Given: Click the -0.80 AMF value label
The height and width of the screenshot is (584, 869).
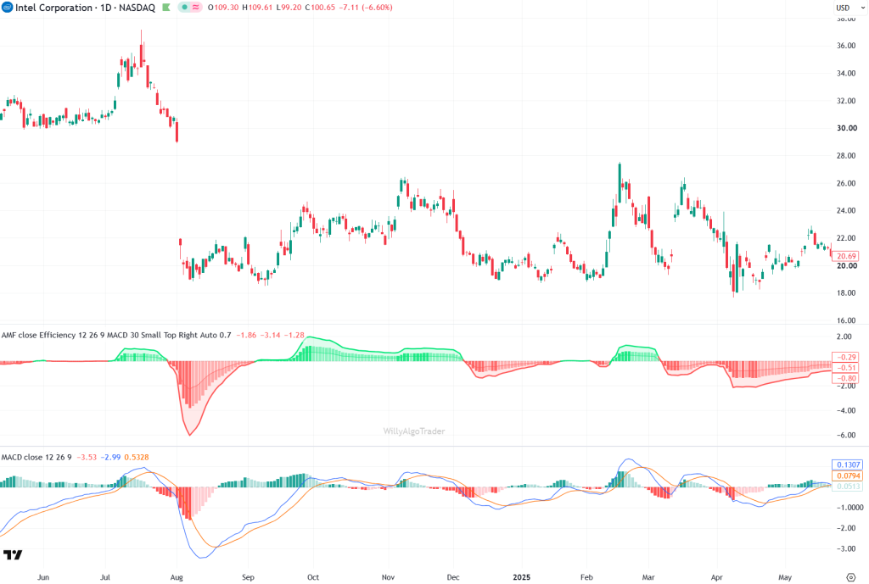Looking at the screenshot, I should pyautogui.click(x=846, y=378).
